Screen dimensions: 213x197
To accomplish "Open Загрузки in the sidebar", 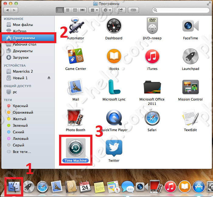I will pyautogui.click(x=28, y=57).
